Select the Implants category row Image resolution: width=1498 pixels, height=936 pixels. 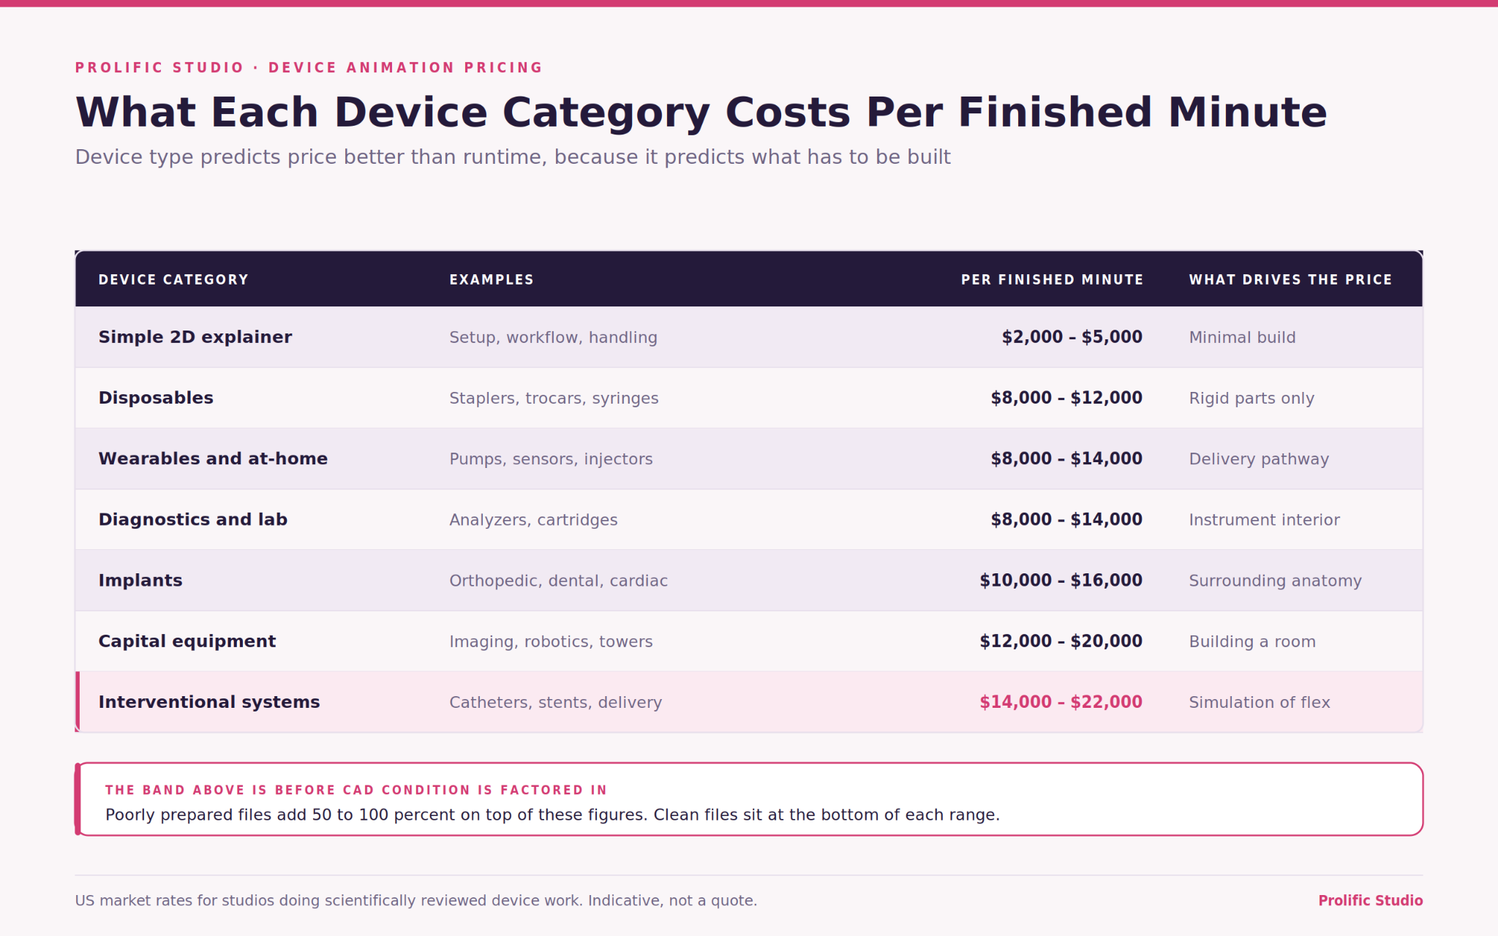(x=749, y=580)
